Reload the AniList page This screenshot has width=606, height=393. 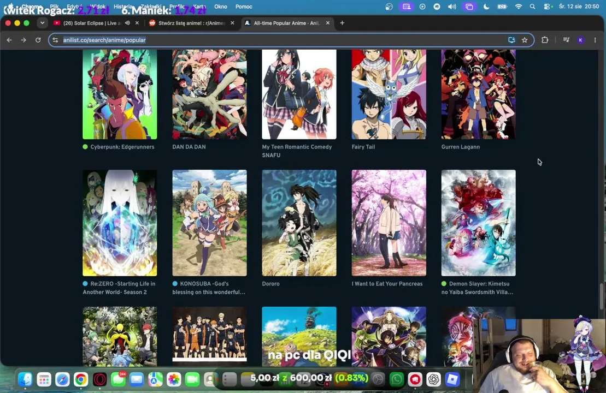(38, 40)
